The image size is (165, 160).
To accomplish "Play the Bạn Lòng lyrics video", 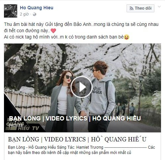I will pyautogui.click(x=82, y=87).
